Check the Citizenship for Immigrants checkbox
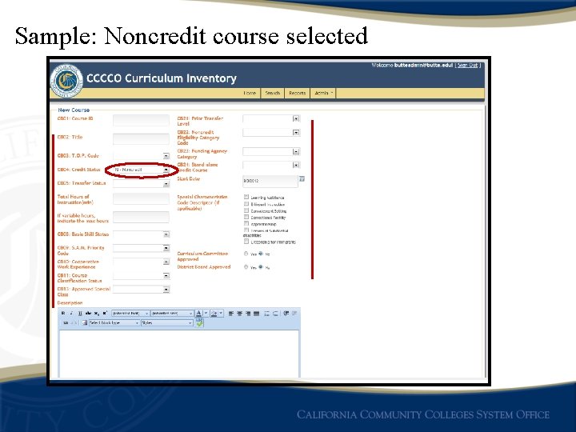 (x=246, y=242)
